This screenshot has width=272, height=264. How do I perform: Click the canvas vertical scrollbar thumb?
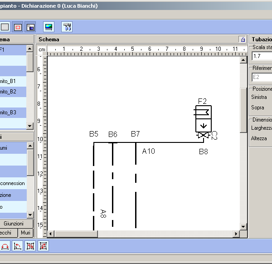pyautogui.click(x=243, y=110)
